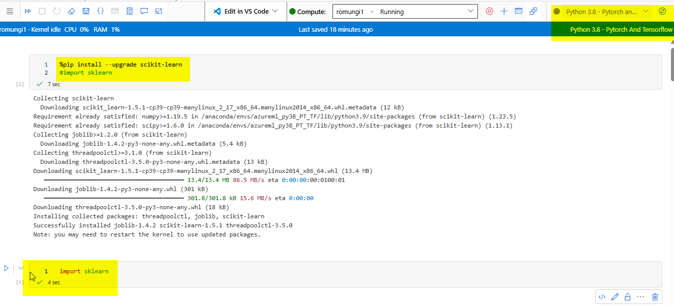Open the variable explorer curly braces icon
This screenshot has height=306, width=674.
click(101, 11)
